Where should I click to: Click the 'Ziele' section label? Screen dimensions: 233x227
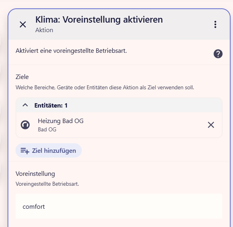[22, 77]
